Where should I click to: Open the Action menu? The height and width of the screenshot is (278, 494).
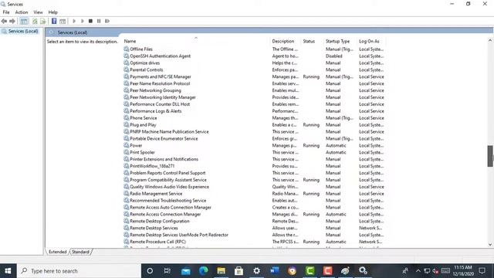coord(22,12)
